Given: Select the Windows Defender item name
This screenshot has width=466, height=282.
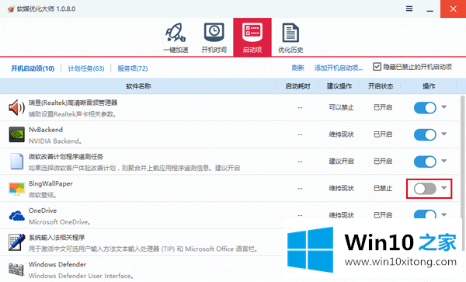Looking at the screenshot, I should point(57,264).
